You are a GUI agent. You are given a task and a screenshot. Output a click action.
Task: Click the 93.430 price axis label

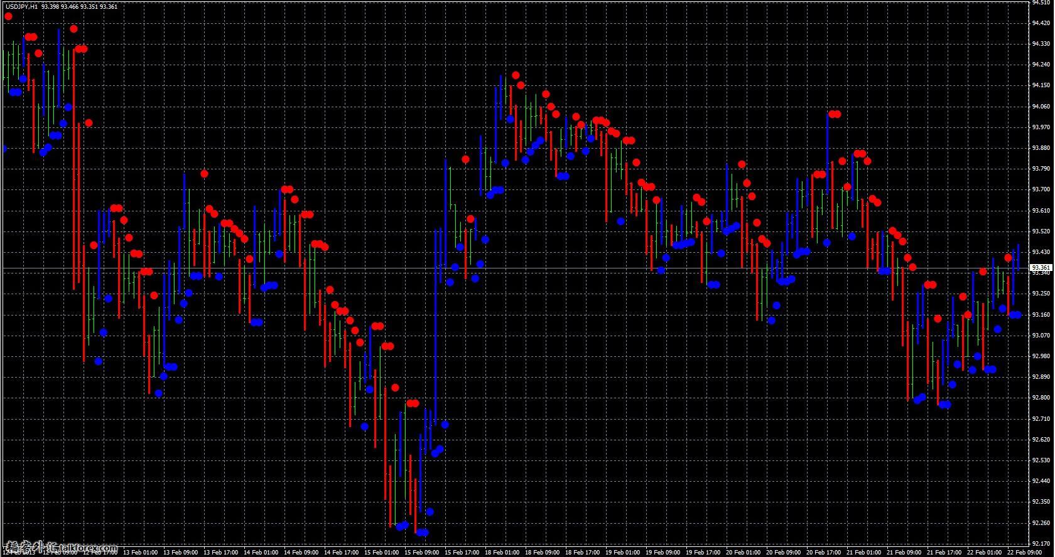1041,252
